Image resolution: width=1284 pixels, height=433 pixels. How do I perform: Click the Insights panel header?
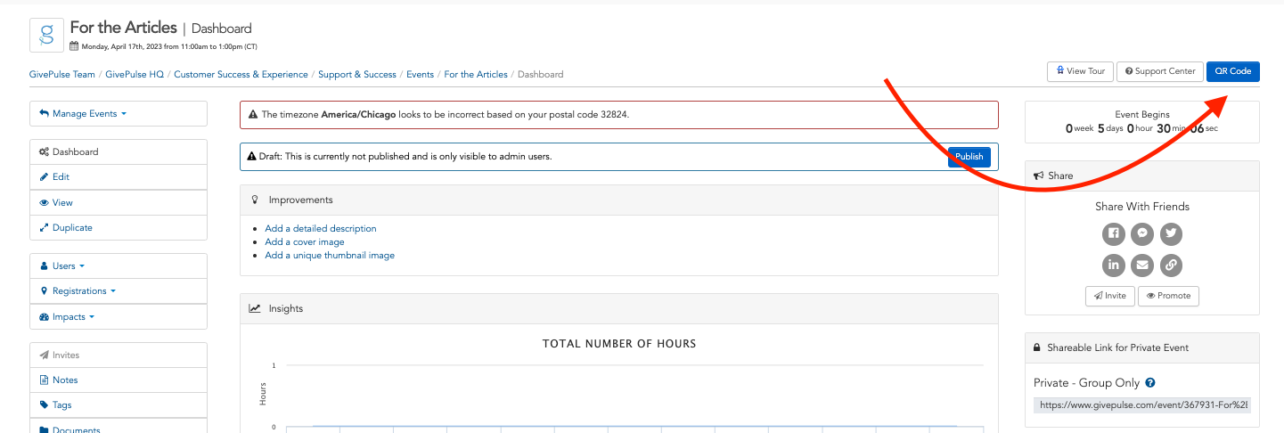coord(619,308)
